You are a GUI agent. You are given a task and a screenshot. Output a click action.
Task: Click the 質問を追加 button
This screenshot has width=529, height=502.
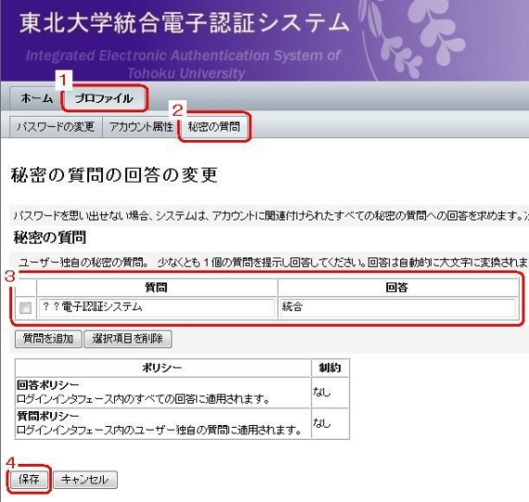[x=48, y=339]
